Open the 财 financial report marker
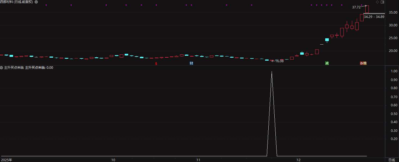The image size is (399, 162). [192, 63]
